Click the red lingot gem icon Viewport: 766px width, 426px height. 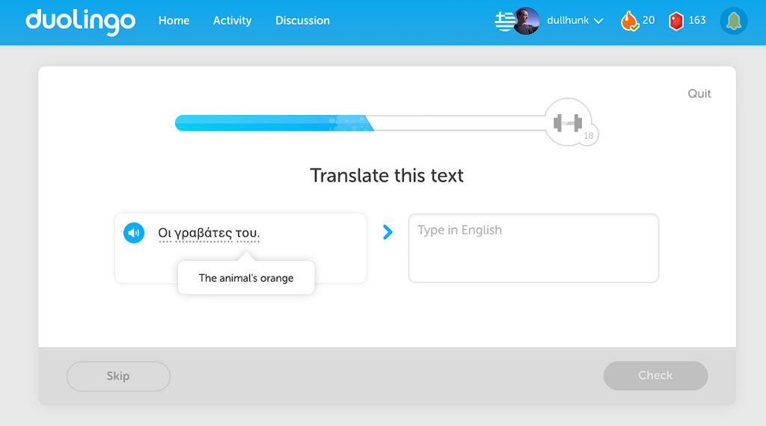676,21
